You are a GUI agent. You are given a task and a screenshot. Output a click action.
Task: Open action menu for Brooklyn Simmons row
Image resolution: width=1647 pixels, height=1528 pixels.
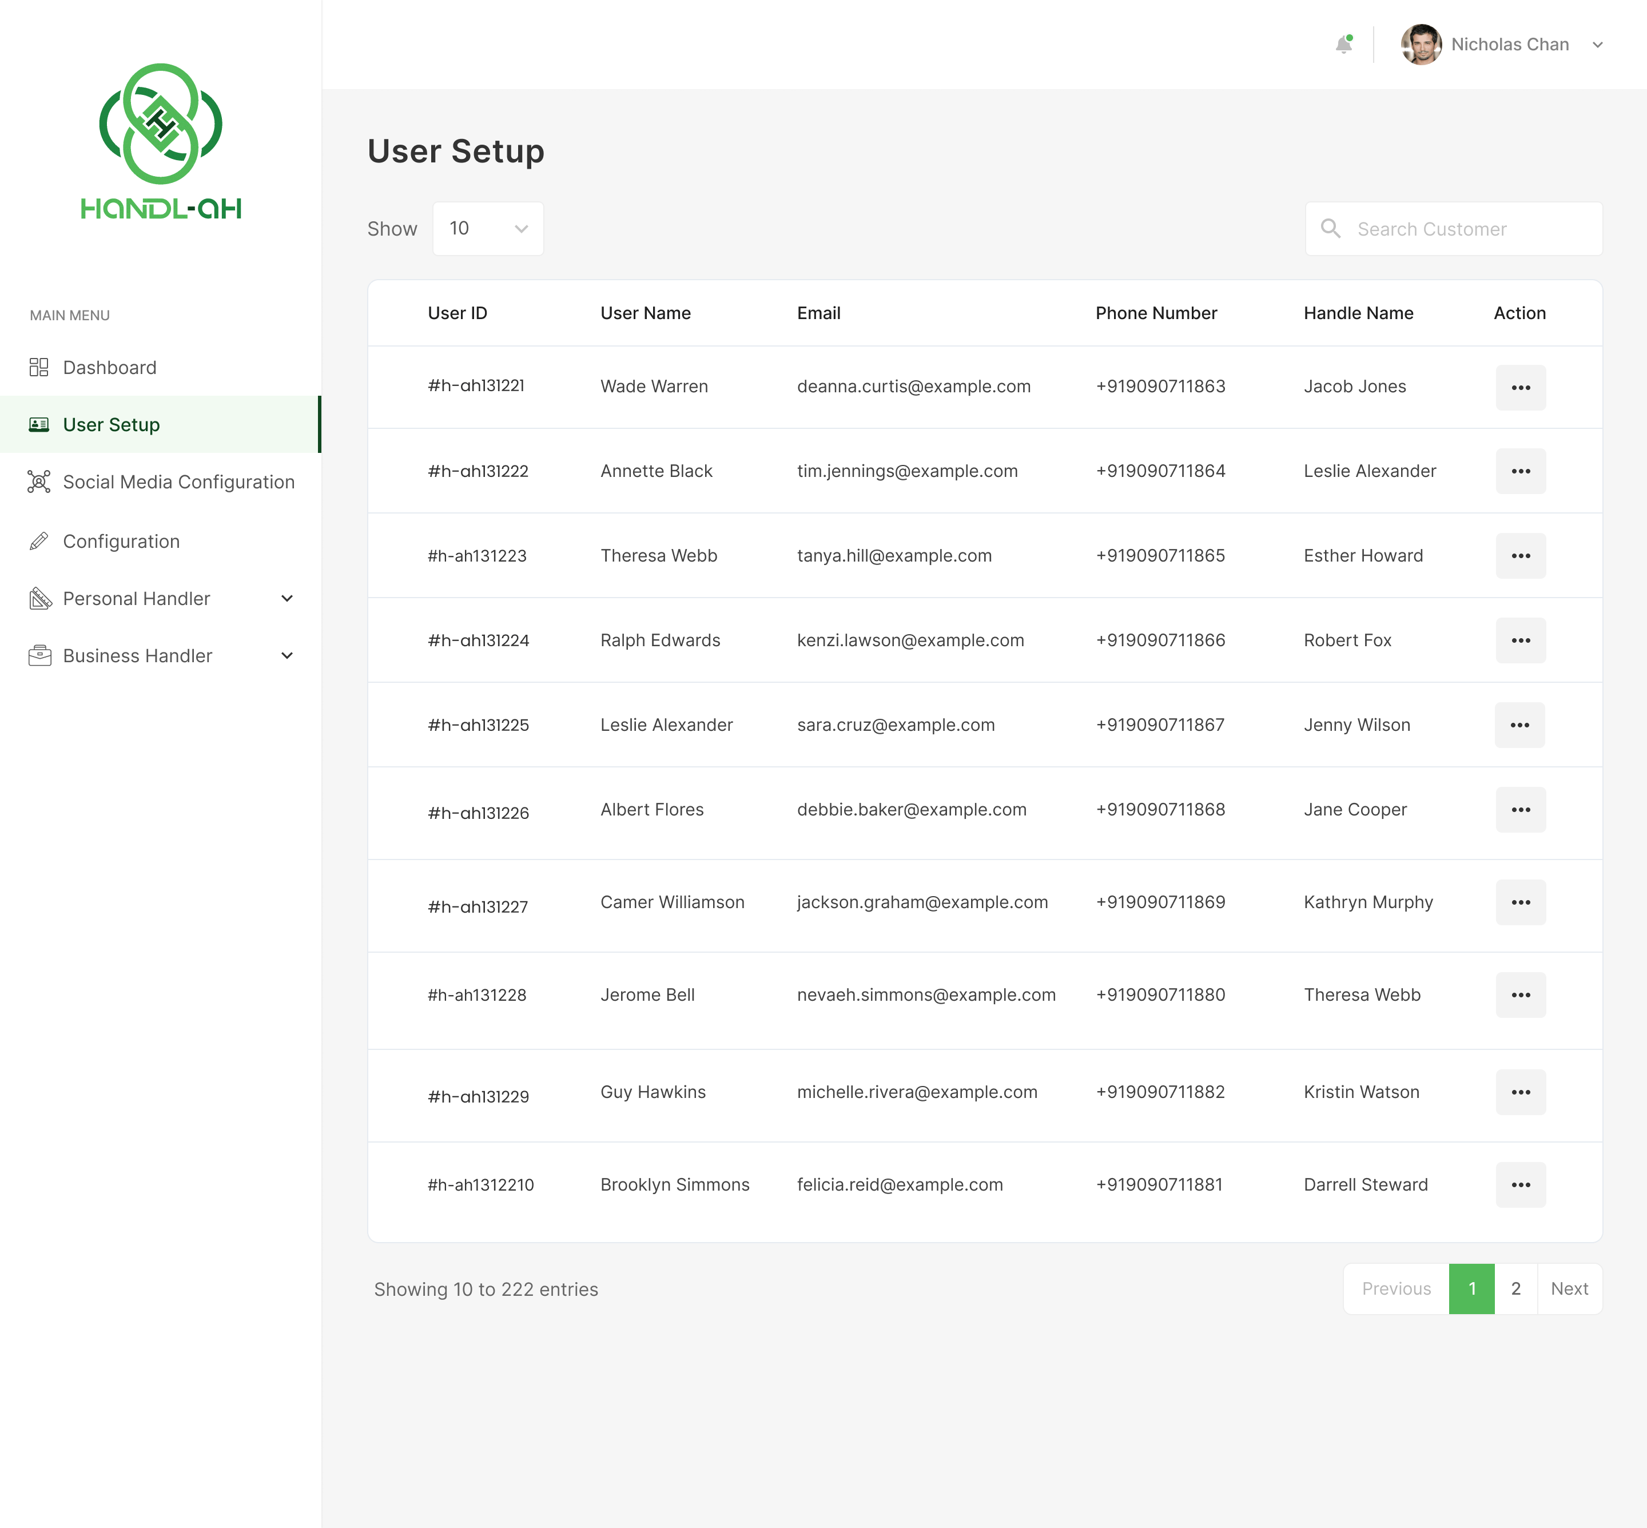point(1521,1185)
